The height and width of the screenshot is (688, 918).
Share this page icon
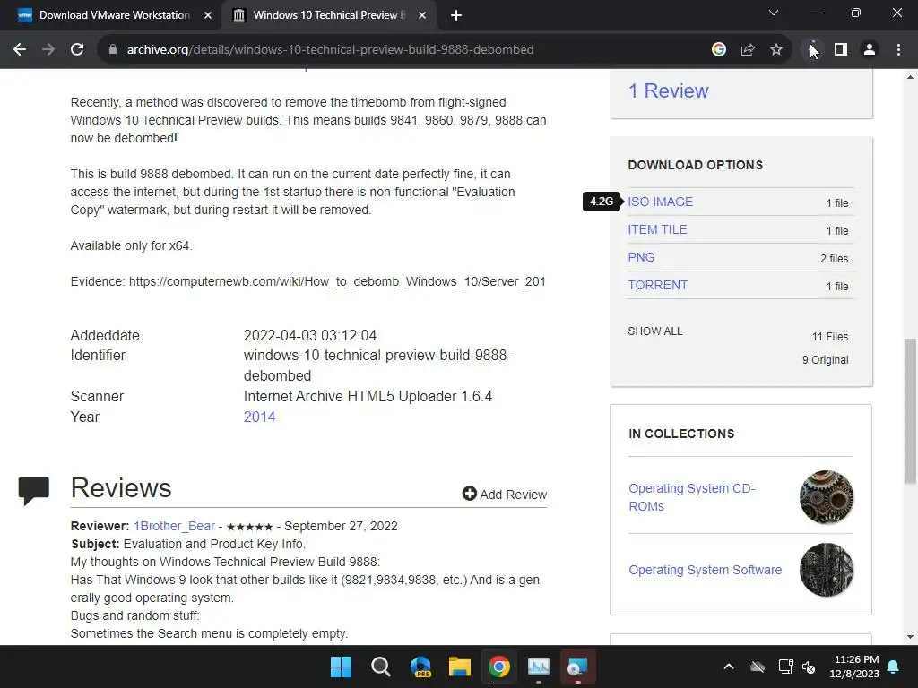(748, 50)
